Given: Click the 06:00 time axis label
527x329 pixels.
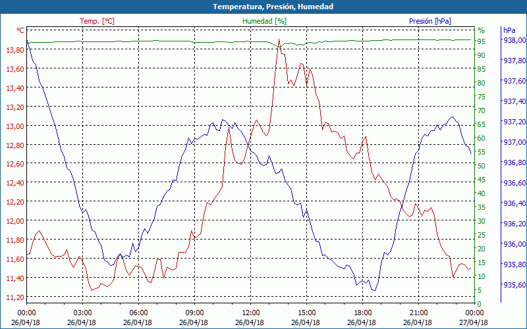Looking at the screenshot, I should pyautogui.click(x=138, y=312).
